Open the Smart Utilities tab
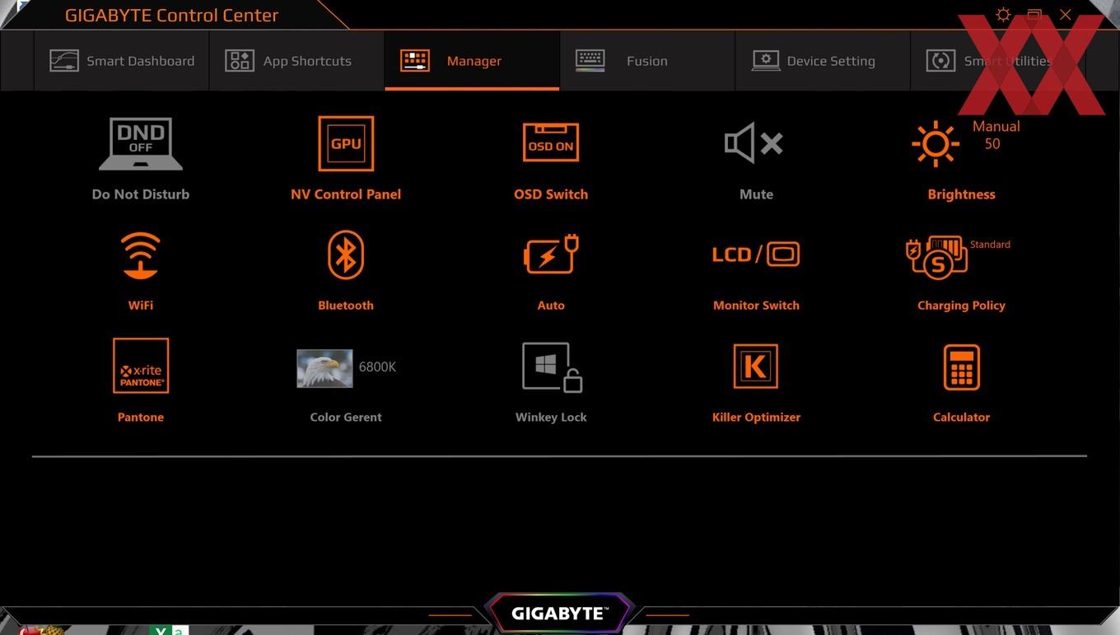1120x635 pixels. tap(998, 61)
